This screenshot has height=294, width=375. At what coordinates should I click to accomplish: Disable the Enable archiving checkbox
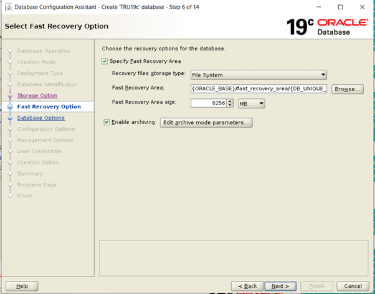107,123
